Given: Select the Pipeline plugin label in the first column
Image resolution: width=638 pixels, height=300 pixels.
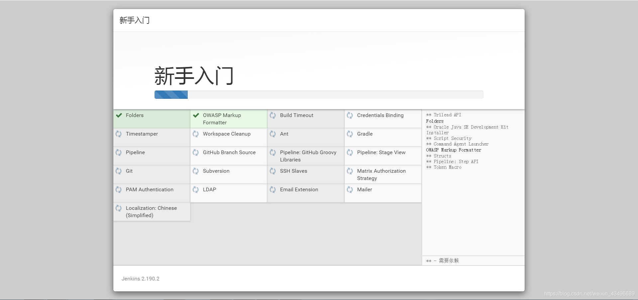Looking at the screenshot, I should pos(135,152).
